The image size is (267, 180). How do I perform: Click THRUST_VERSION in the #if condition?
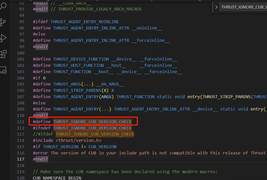click(x=61, y=147)
